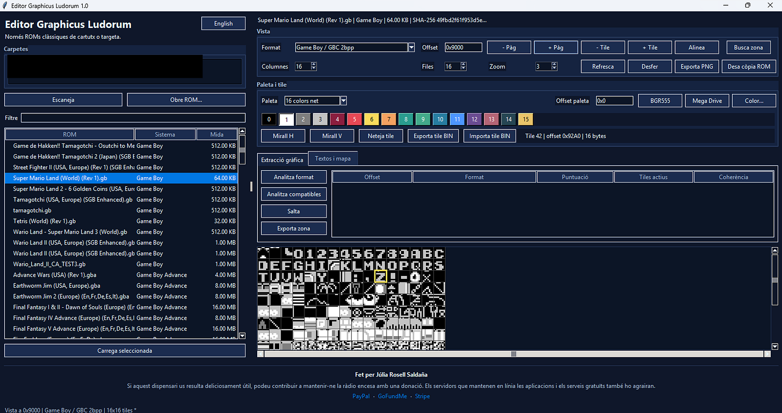The image size is (782, 413).
Task: Pick palette color 6 yellow swatch
Action: [x=372, y=119]
